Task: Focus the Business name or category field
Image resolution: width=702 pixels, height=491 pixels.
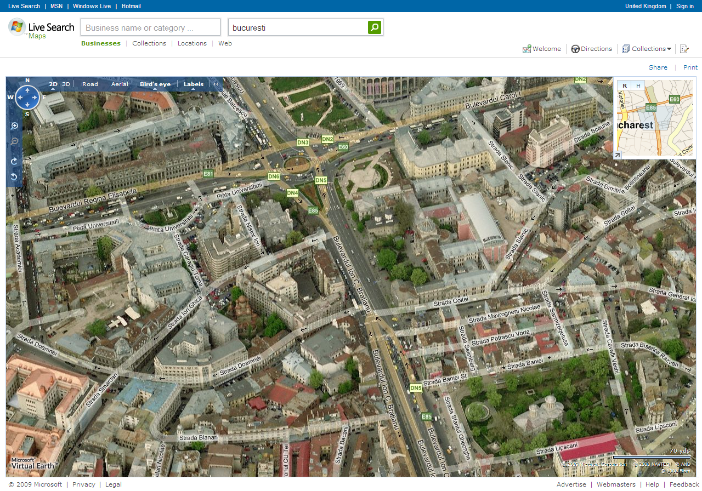Action: [x=150, y=27]
